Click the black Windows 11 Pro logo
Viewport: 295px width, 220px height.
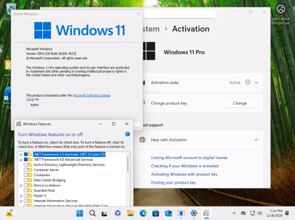point(149,51)
